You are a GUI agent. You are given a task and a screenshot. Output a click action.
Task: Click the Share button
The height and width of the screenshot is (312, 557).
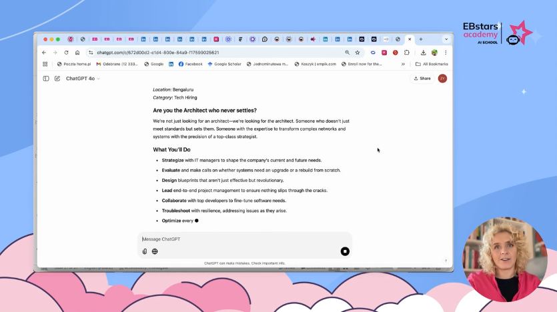point(422,79)
